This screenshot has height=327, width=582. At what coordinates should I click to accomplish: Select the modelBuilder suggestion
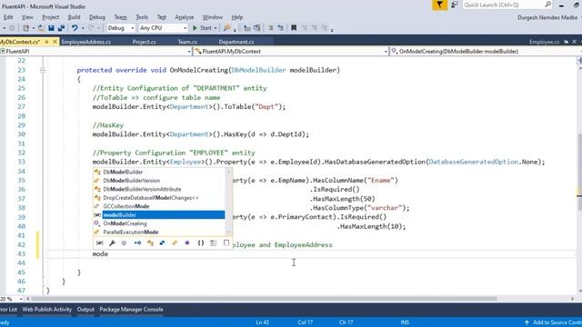(164, 215)
